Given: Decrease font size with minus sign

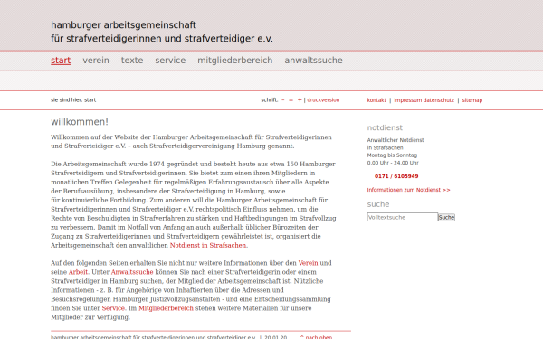Looking at the screenshot, I should [283, 100].
